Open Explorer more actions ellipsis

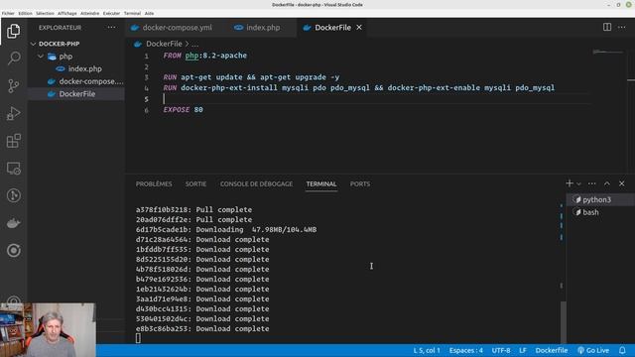pyautogui.click(x=111, y=28)
